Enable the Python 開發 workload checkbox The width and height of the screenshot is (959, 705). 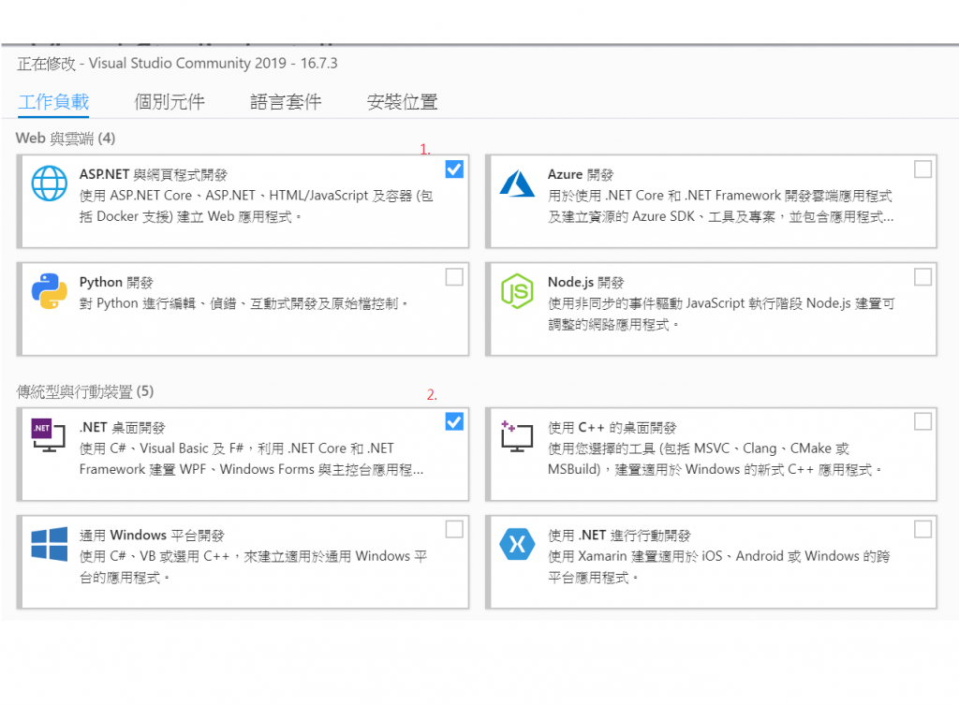point(454,277)
